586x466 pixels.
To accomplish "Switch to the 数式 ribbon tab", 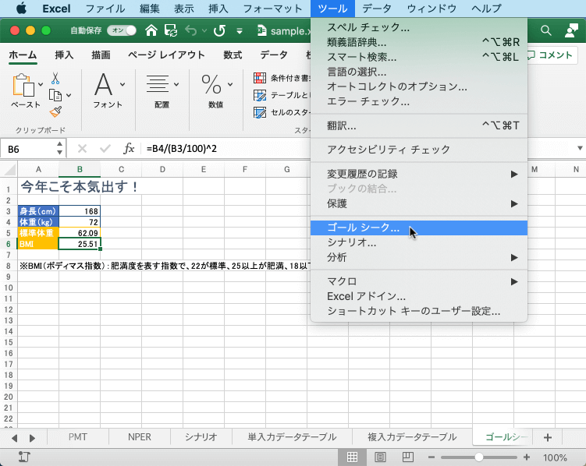I will click(233, 55).
